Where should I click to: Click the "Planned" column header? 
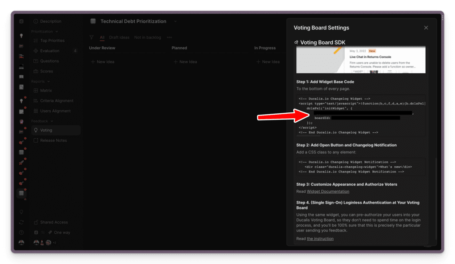(x=180, y=48)
